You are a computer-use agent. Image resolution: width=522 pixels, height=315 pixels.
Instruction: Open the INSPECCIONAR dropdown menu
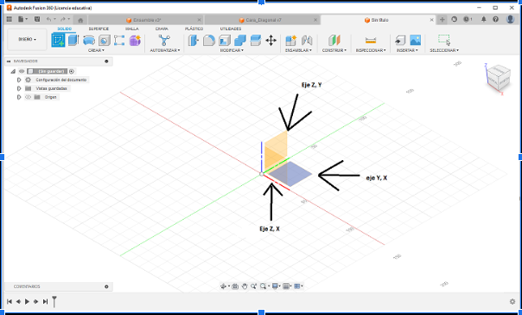click(x=371, y=50)
